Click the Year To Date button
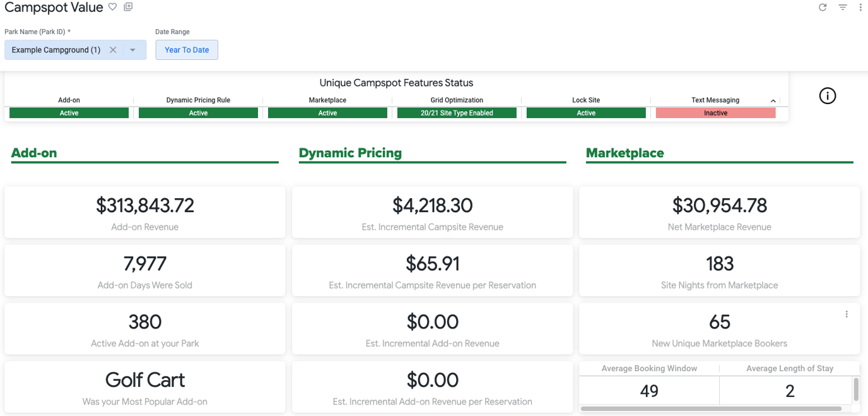868x416 pixels. (x=187, y=49)
